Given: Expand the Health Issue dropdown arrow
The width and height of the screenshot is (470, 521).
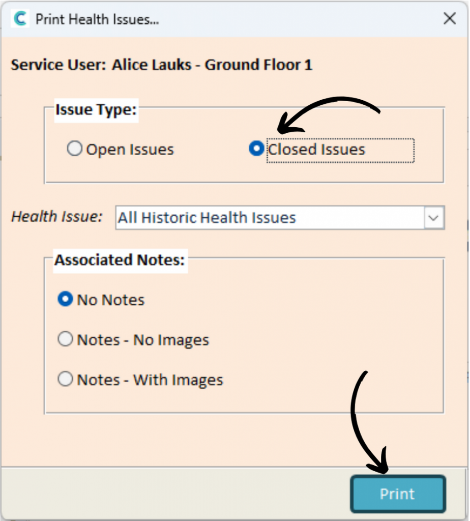Looking at the screenshot, I should pyautogui.click(x=433, y=218).
